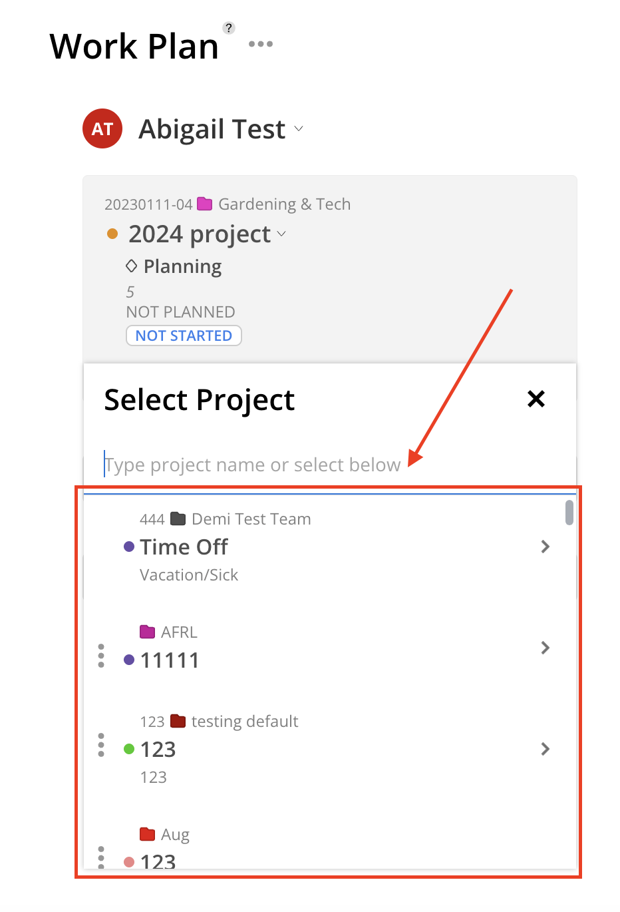Click the AT avatar circle
The image size is (620, 912).
pos(102,128)
